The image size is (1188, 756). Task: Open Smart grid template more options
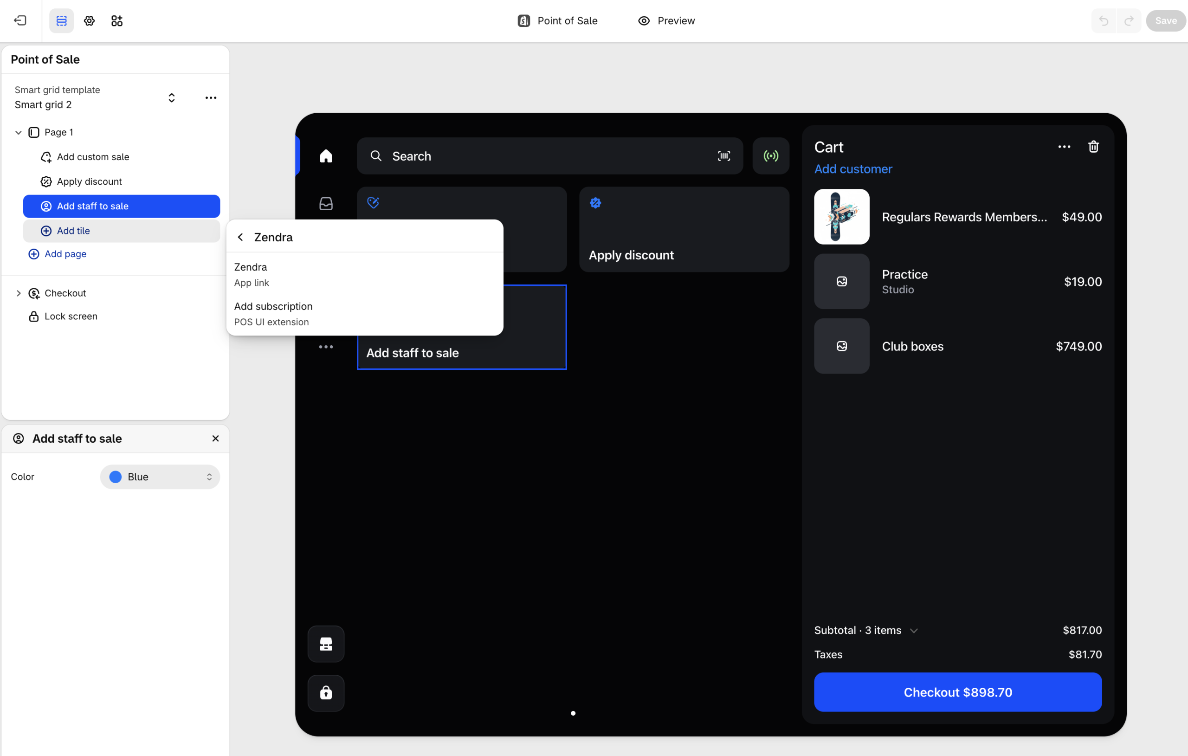click(x=211, y=98)
